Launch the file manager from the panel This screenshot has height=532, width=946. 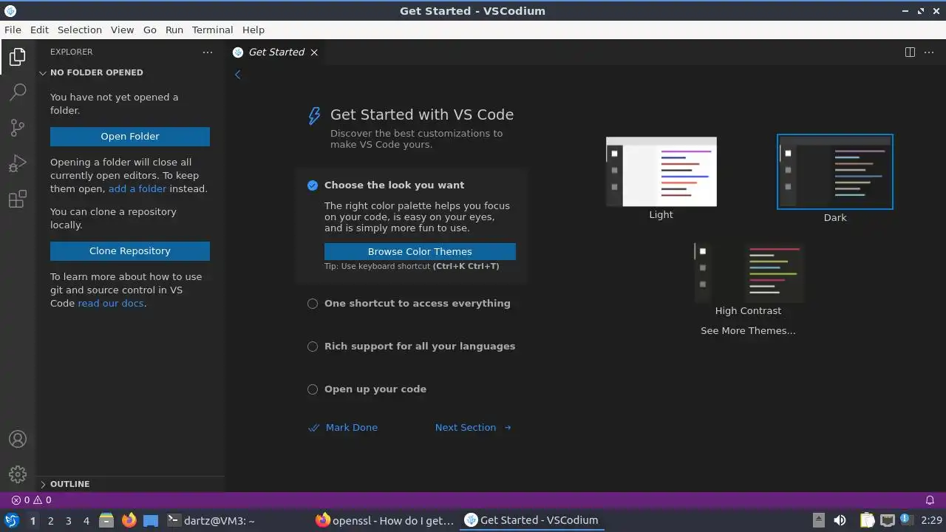pos(106,520)
